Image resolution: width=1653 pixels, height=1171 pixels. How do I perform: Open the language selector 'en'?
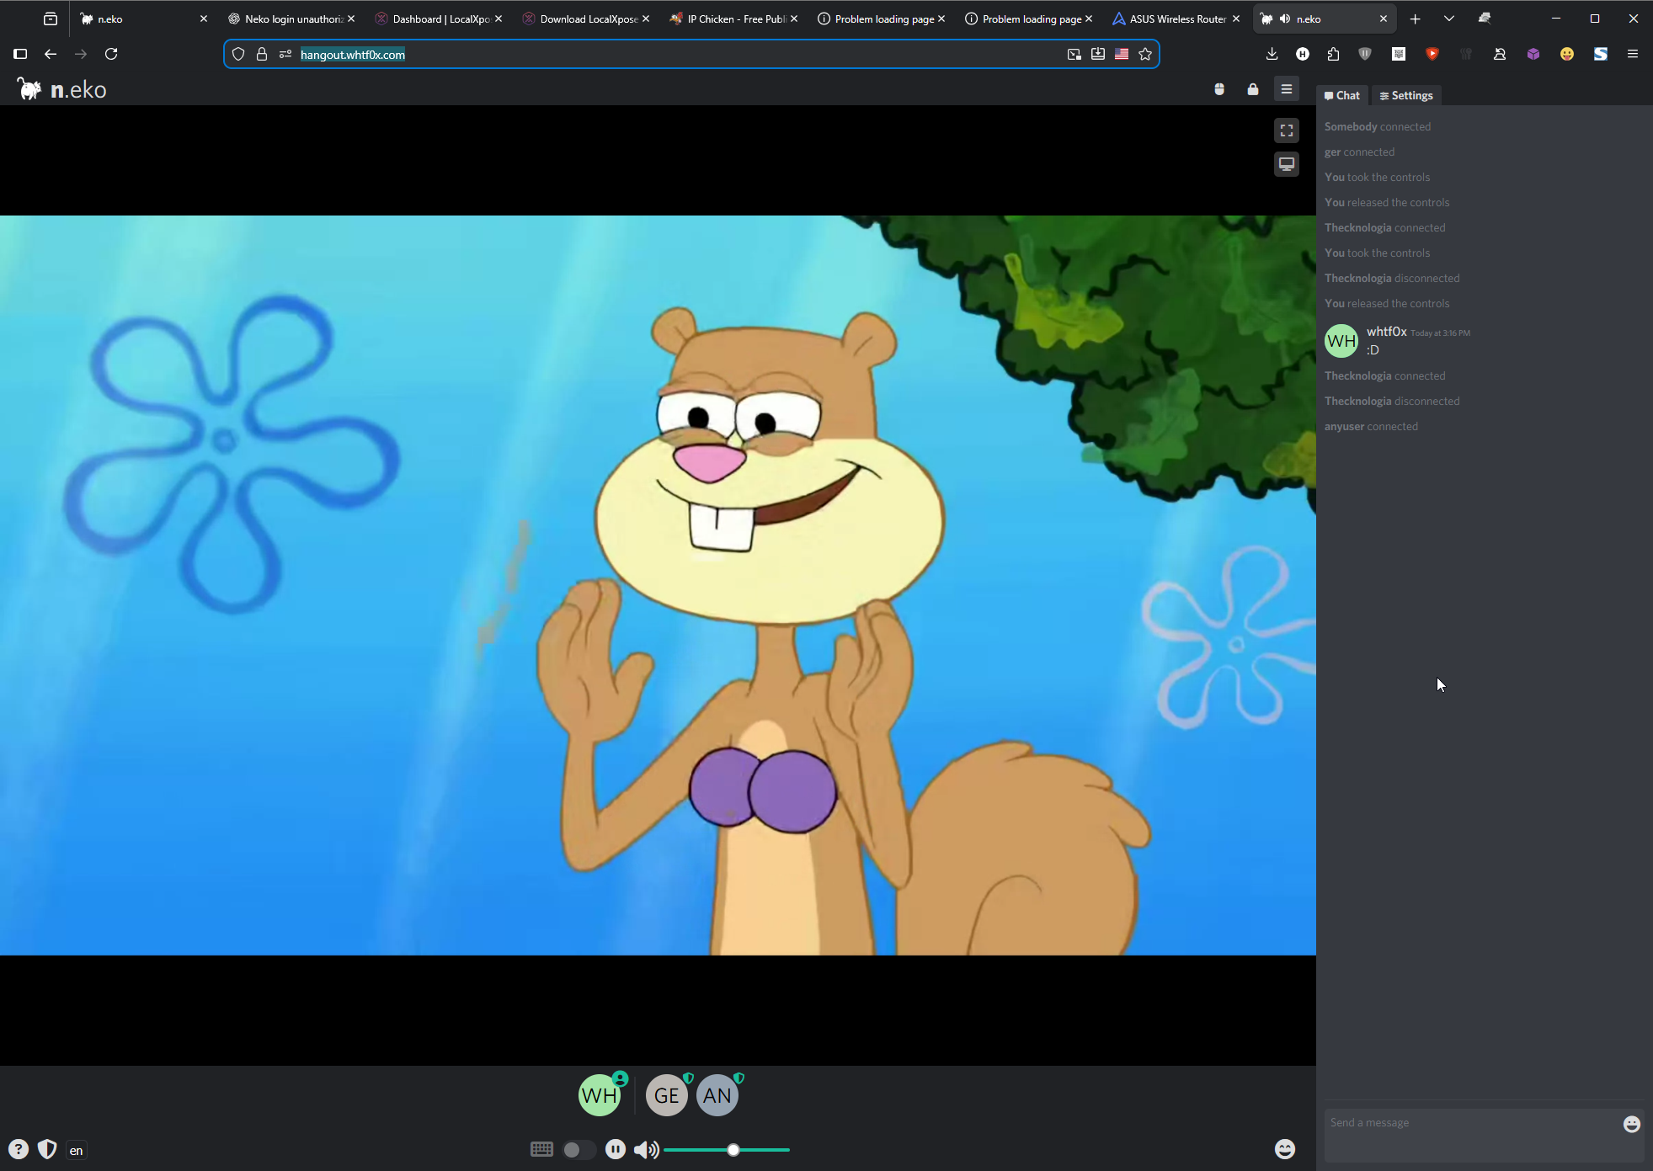(x=76, y=1150)
